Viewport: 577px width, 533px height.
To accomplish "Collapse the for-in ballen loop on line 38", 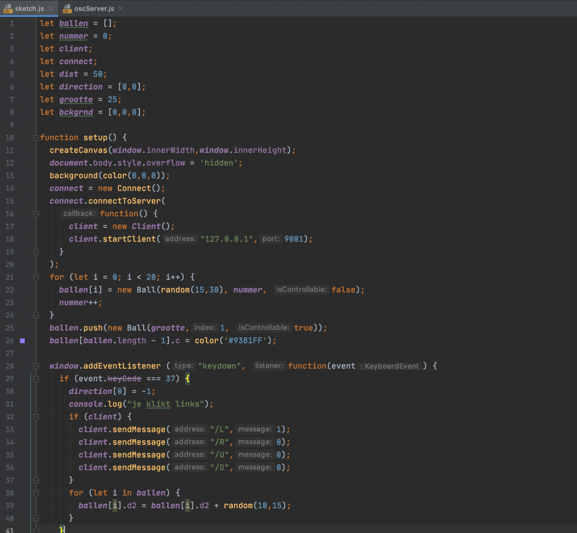I will tap(36, 493).
